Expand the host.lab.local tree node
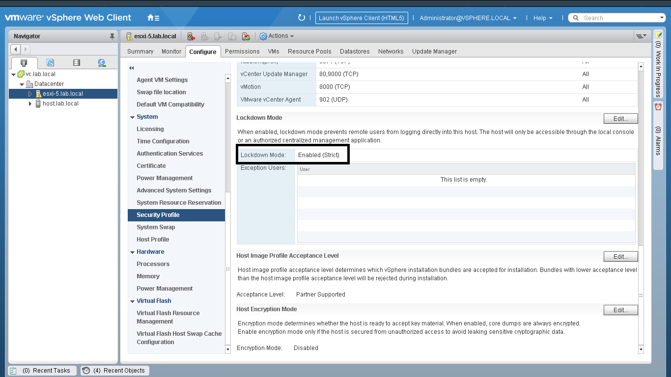Image resolution: width=671 pixels, height=377 pixels. click(x=30, y=104)
